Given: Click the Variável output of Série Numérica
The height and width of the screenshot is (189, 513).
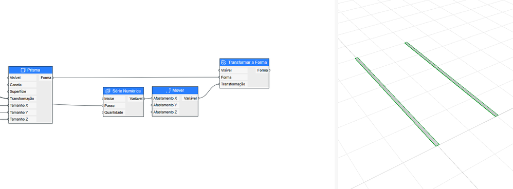Looking at the screenshot, I should [136, 99].
